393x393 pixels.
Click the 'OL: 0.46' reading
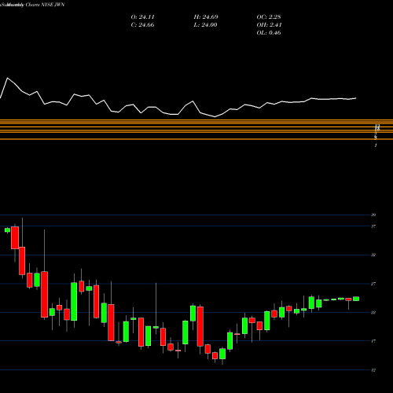coord(269,33)
